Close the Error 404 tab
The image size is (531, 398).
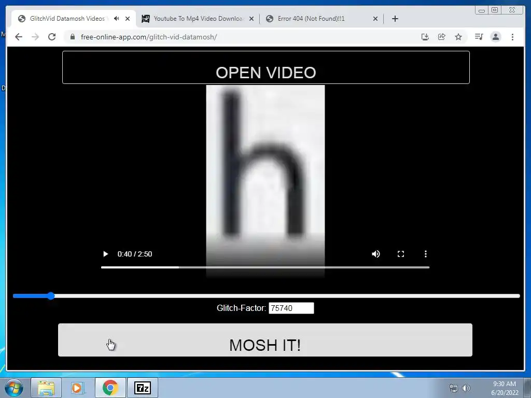pos(375,19)
